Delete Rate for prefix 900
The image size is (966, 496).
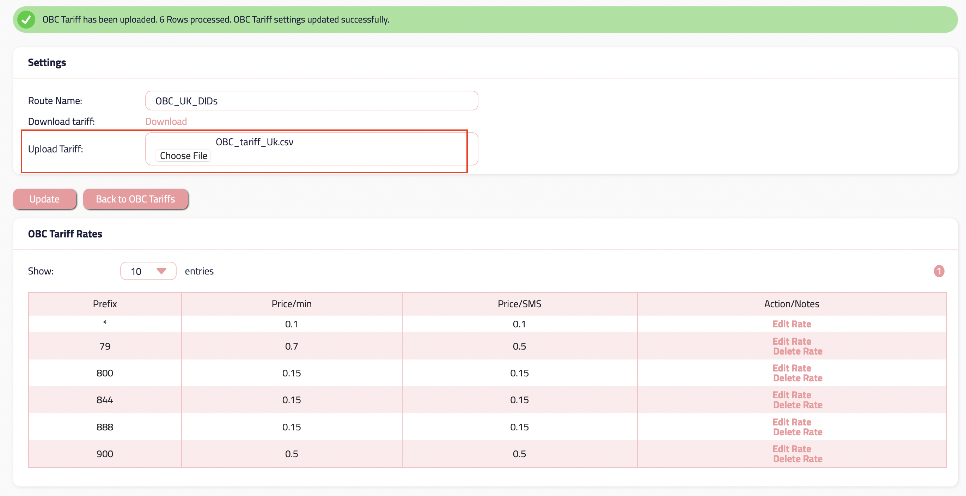pos(797,459)
